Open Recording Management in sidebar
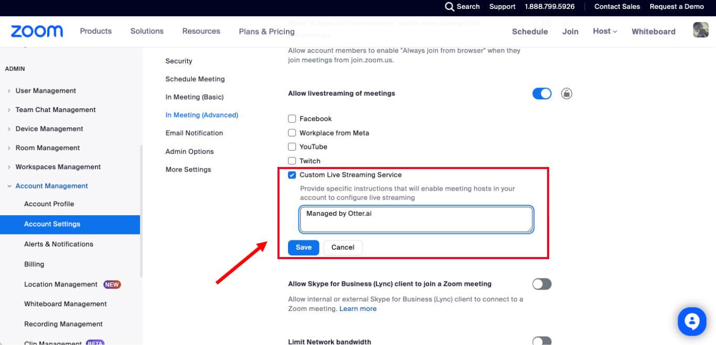The height and width of the screenshot is (345, 716). point(63,324)
